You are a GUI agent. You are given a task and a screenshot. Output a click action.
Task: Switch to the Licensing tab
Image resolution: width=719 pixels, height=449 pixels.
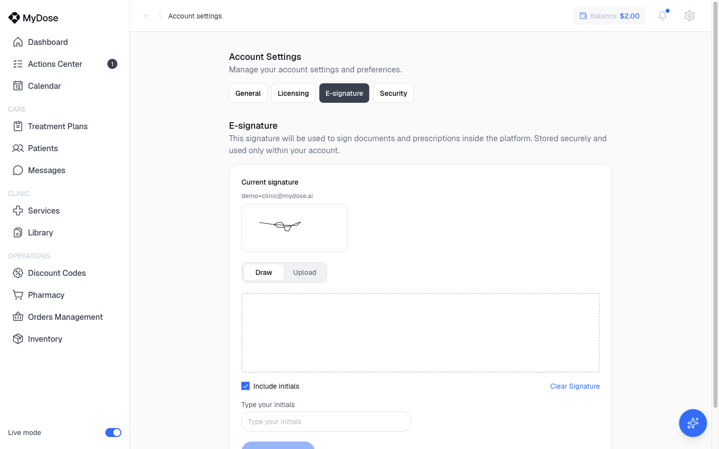293,93
